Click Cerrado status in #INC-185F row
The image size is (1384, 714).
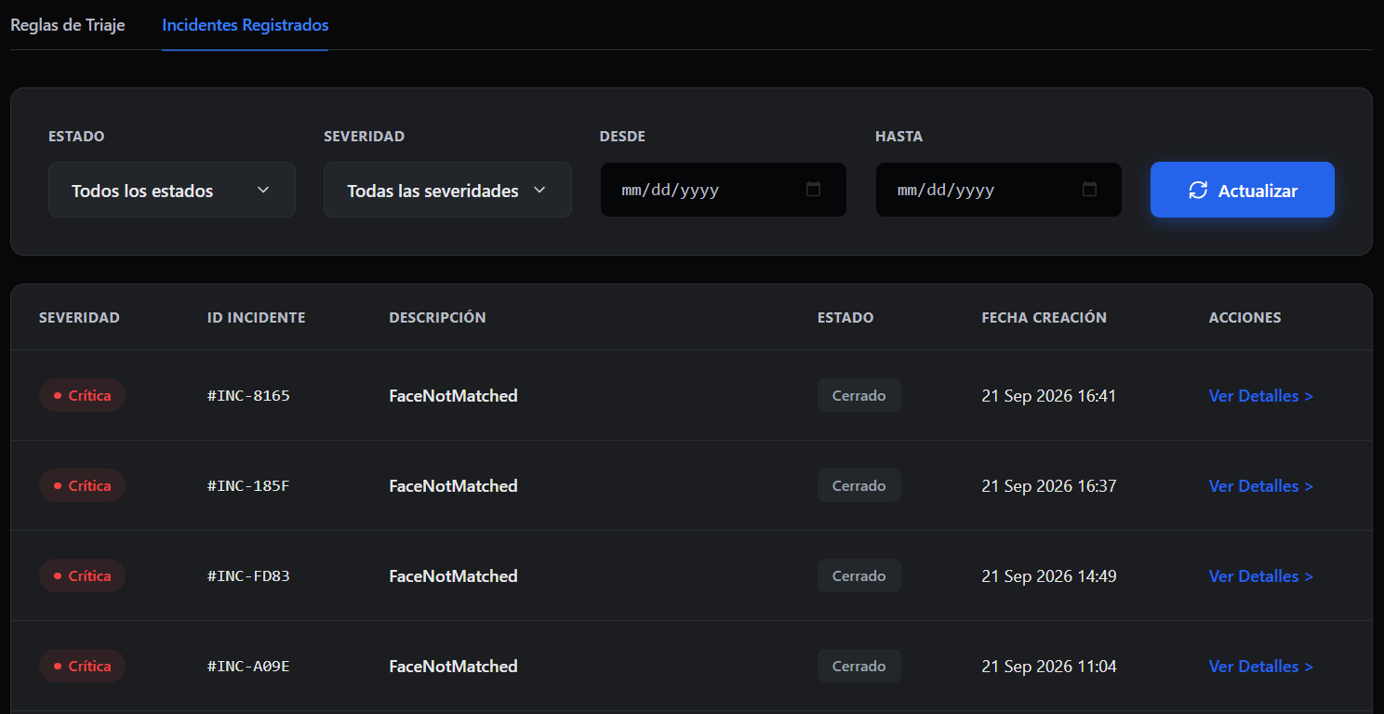859,485
